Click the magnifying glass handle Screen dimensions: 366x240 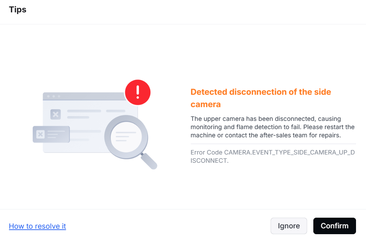tap(149, 161)
